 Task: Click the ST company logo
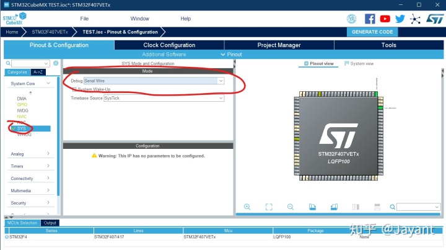(x=435, y=19)
